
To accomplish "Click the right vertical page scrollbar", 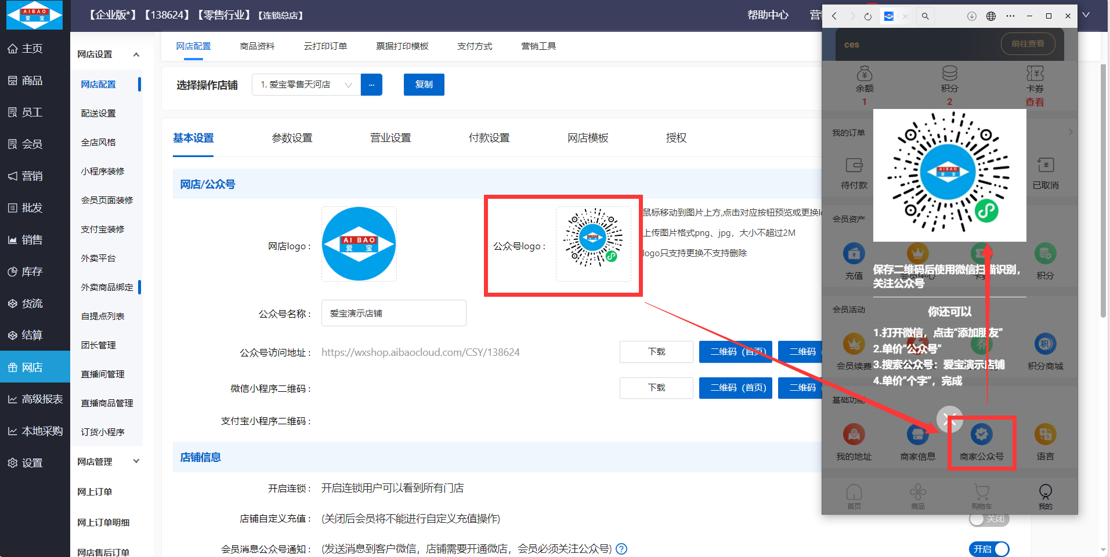I will point(1103,191).
